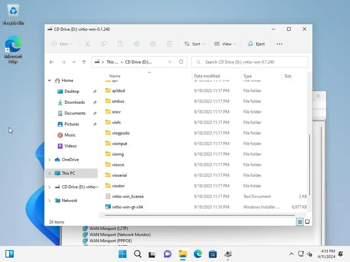Click the taskbar clock and date

(x=326, y=254)
